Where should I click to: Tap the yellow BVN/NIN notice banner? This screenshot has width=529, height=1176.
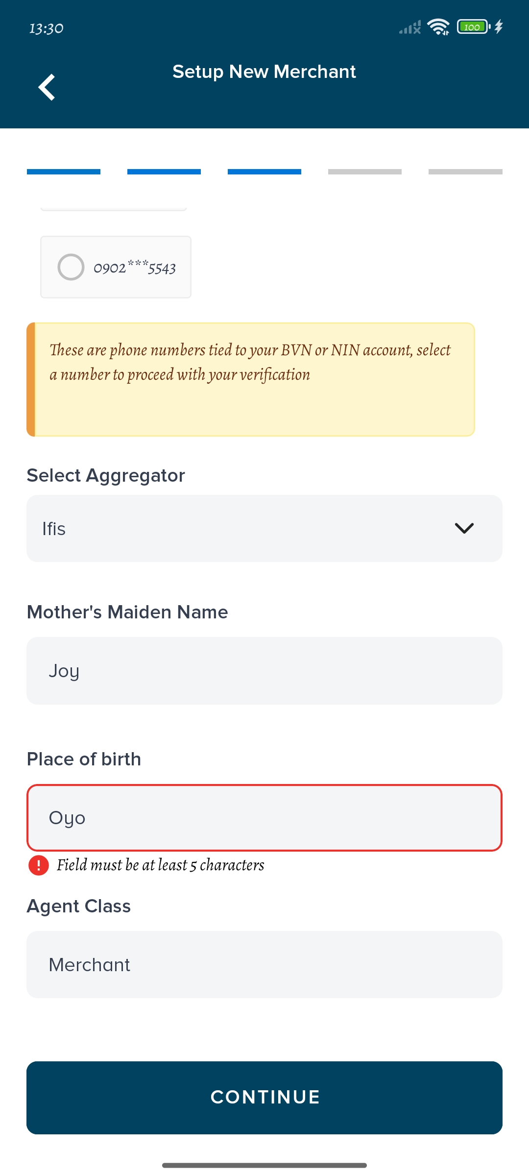251,379
